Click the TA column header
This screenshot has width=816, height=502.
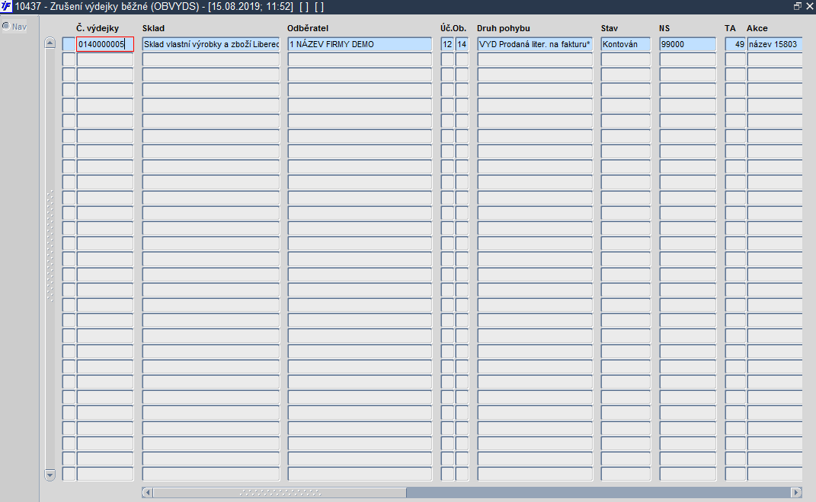point(730,28)
